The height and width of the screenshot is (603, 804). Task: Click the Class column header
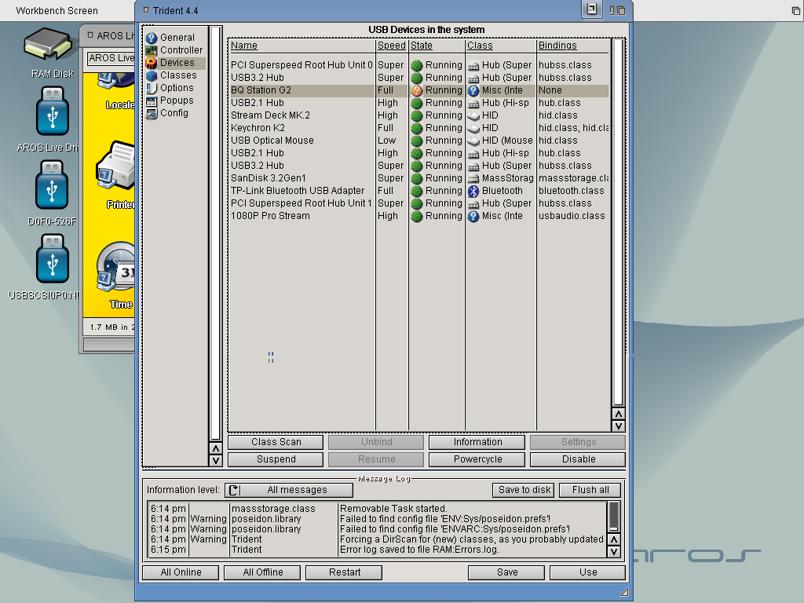[x=480, y=46]
